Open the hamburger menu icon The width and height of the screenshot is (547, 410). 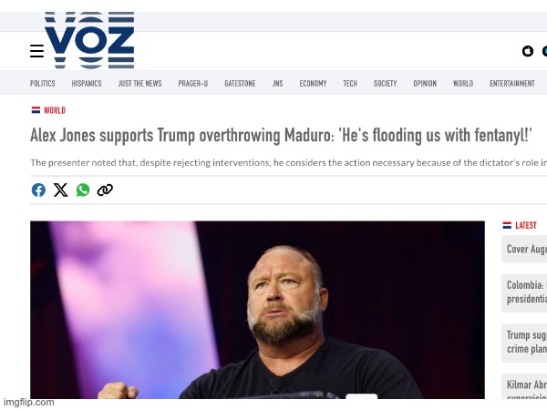(x=37, y=51)
